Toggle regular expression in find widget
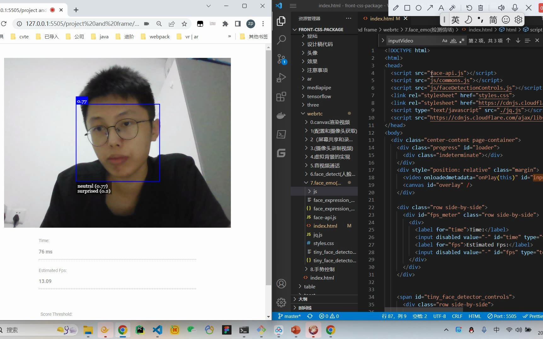The width and height of the screenshot is (543, 339). pos(462,41)
